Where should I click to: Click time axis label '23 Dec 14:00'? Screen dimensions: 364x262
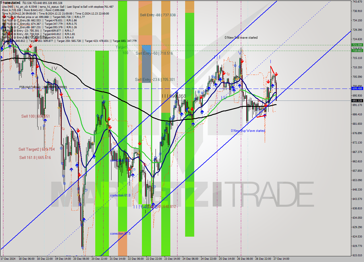point(172,259)
